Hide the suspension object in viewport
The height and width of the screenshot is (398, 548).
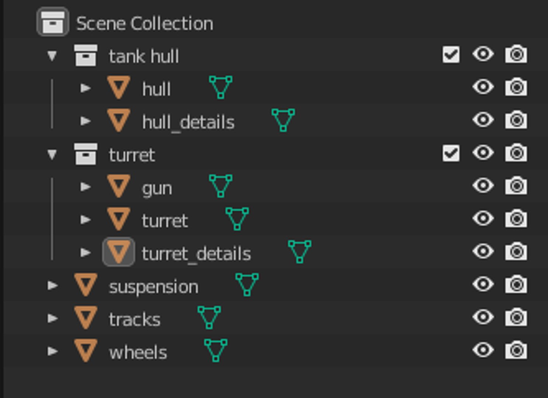click(483, 284)
